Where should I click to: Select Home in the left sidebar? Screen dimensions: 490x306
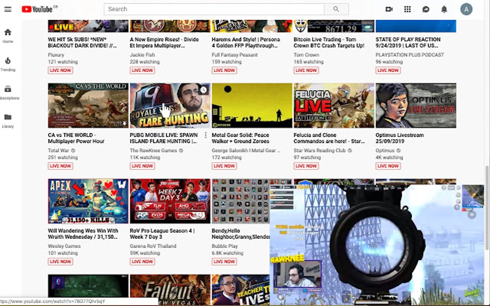(x=8, y=33)
